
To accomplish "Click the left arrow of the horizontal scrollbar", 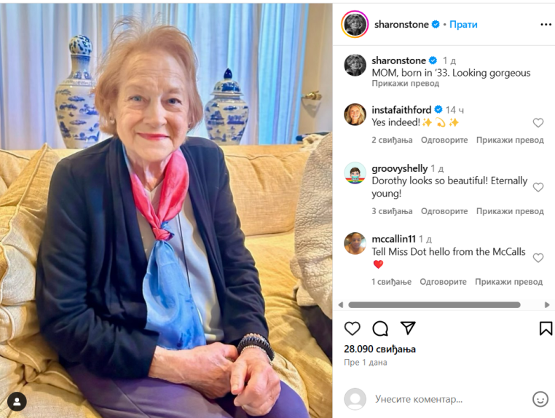I will (341, 304).
